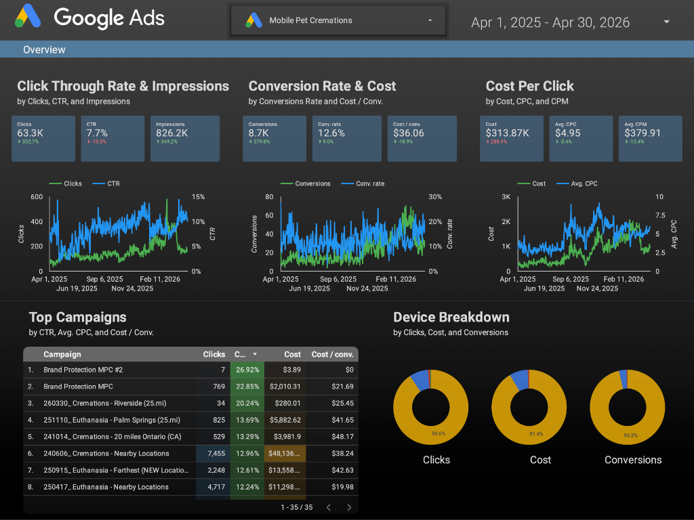Select Brand Protection MPC campaign name
The image size is (694, 520).
[x=78, y=387]
